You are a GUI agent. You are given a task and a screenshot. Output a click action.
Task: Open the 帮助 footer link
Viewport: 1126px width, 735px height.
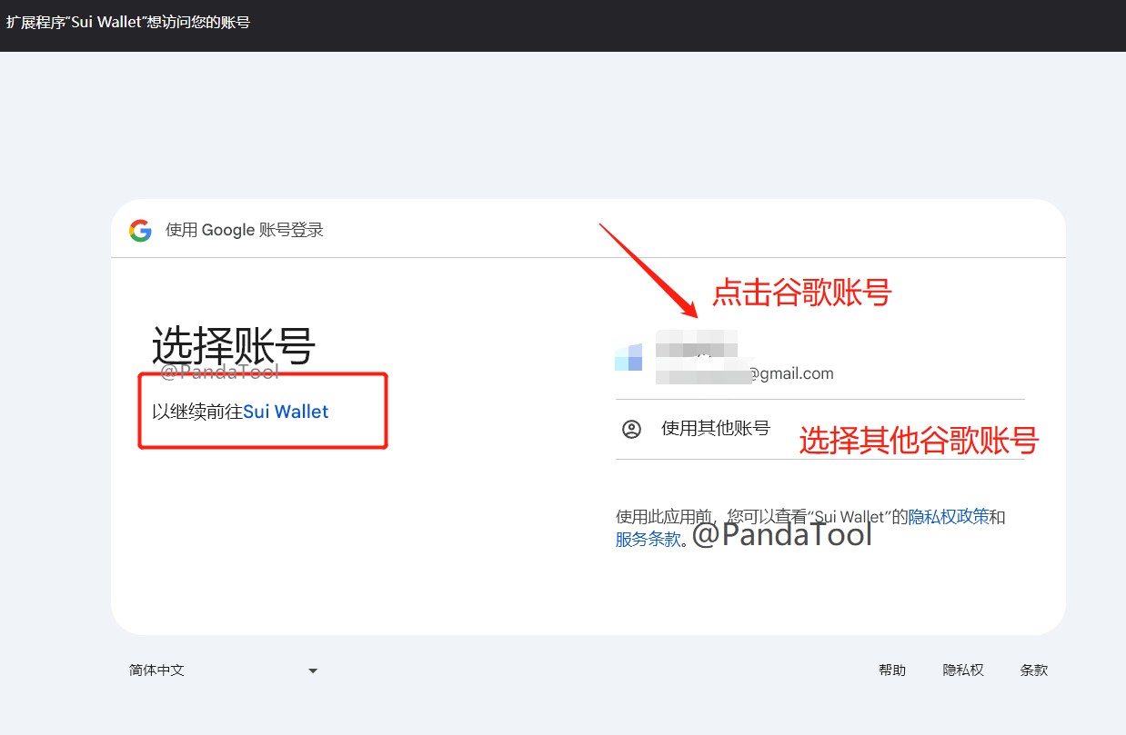(x=892, y=670)
